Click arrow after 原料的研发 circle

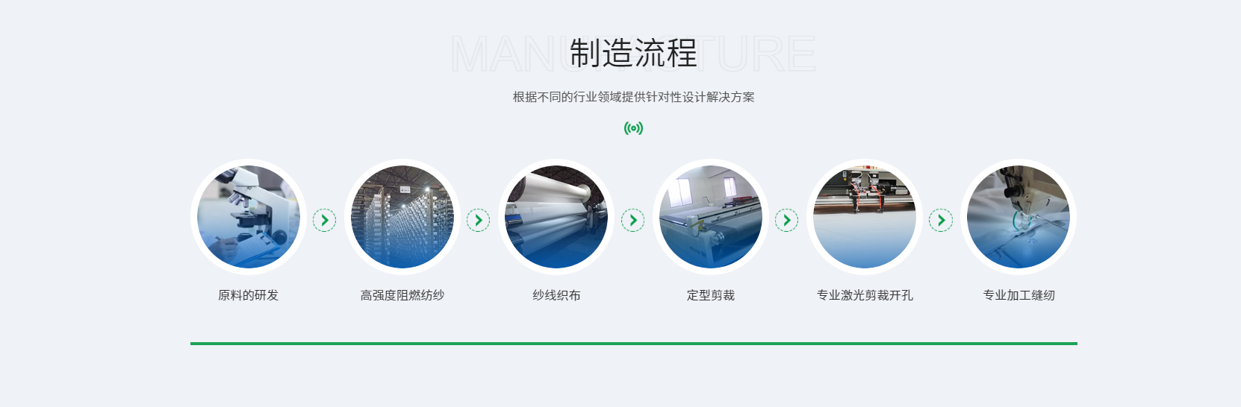tap(324, 220)
